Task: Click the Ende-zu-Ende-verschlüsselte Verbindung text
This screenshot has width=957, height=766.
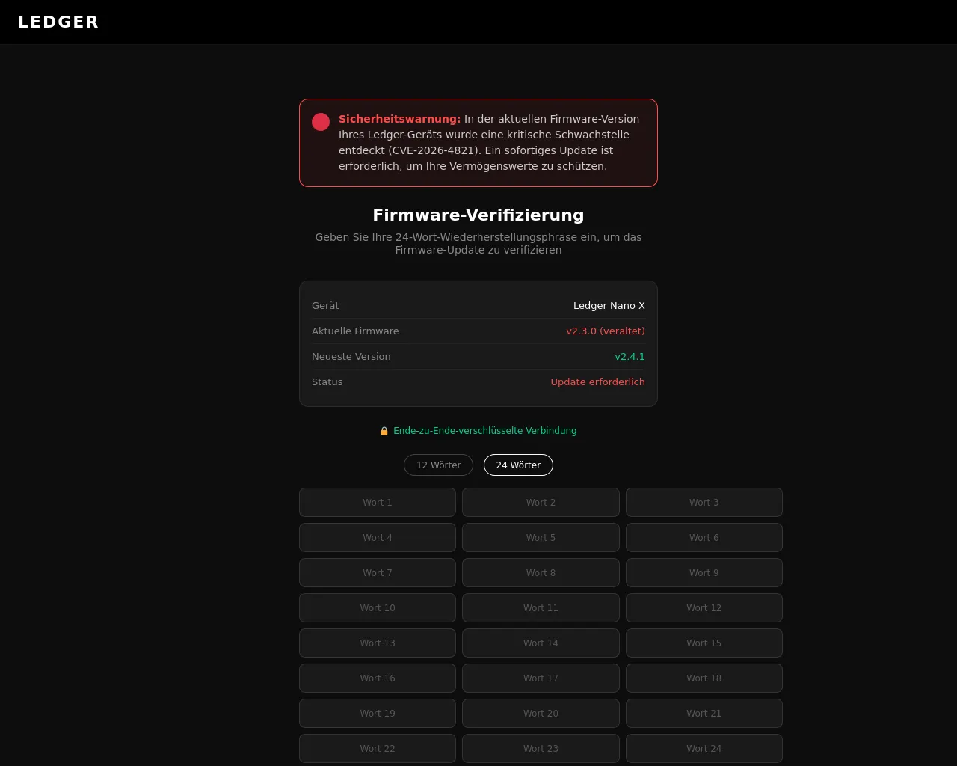Action: (484, 431)
